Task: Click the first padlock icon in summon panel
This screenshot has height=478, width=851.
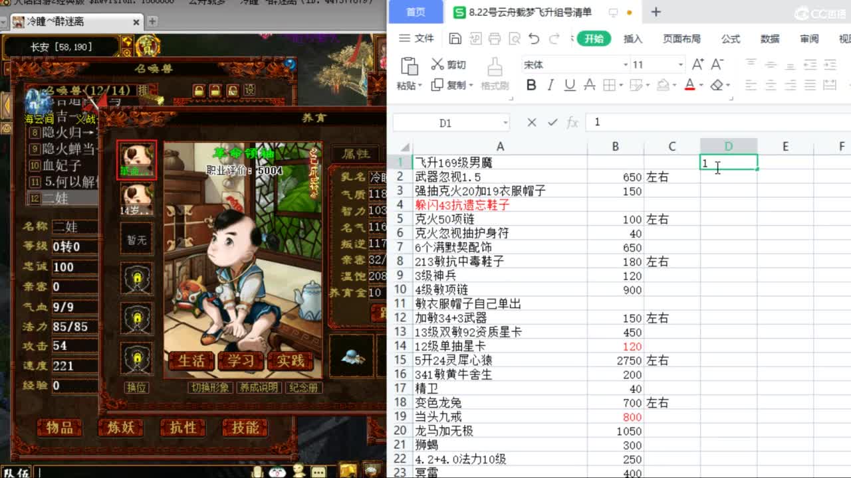Action: (x=198, y=90)
